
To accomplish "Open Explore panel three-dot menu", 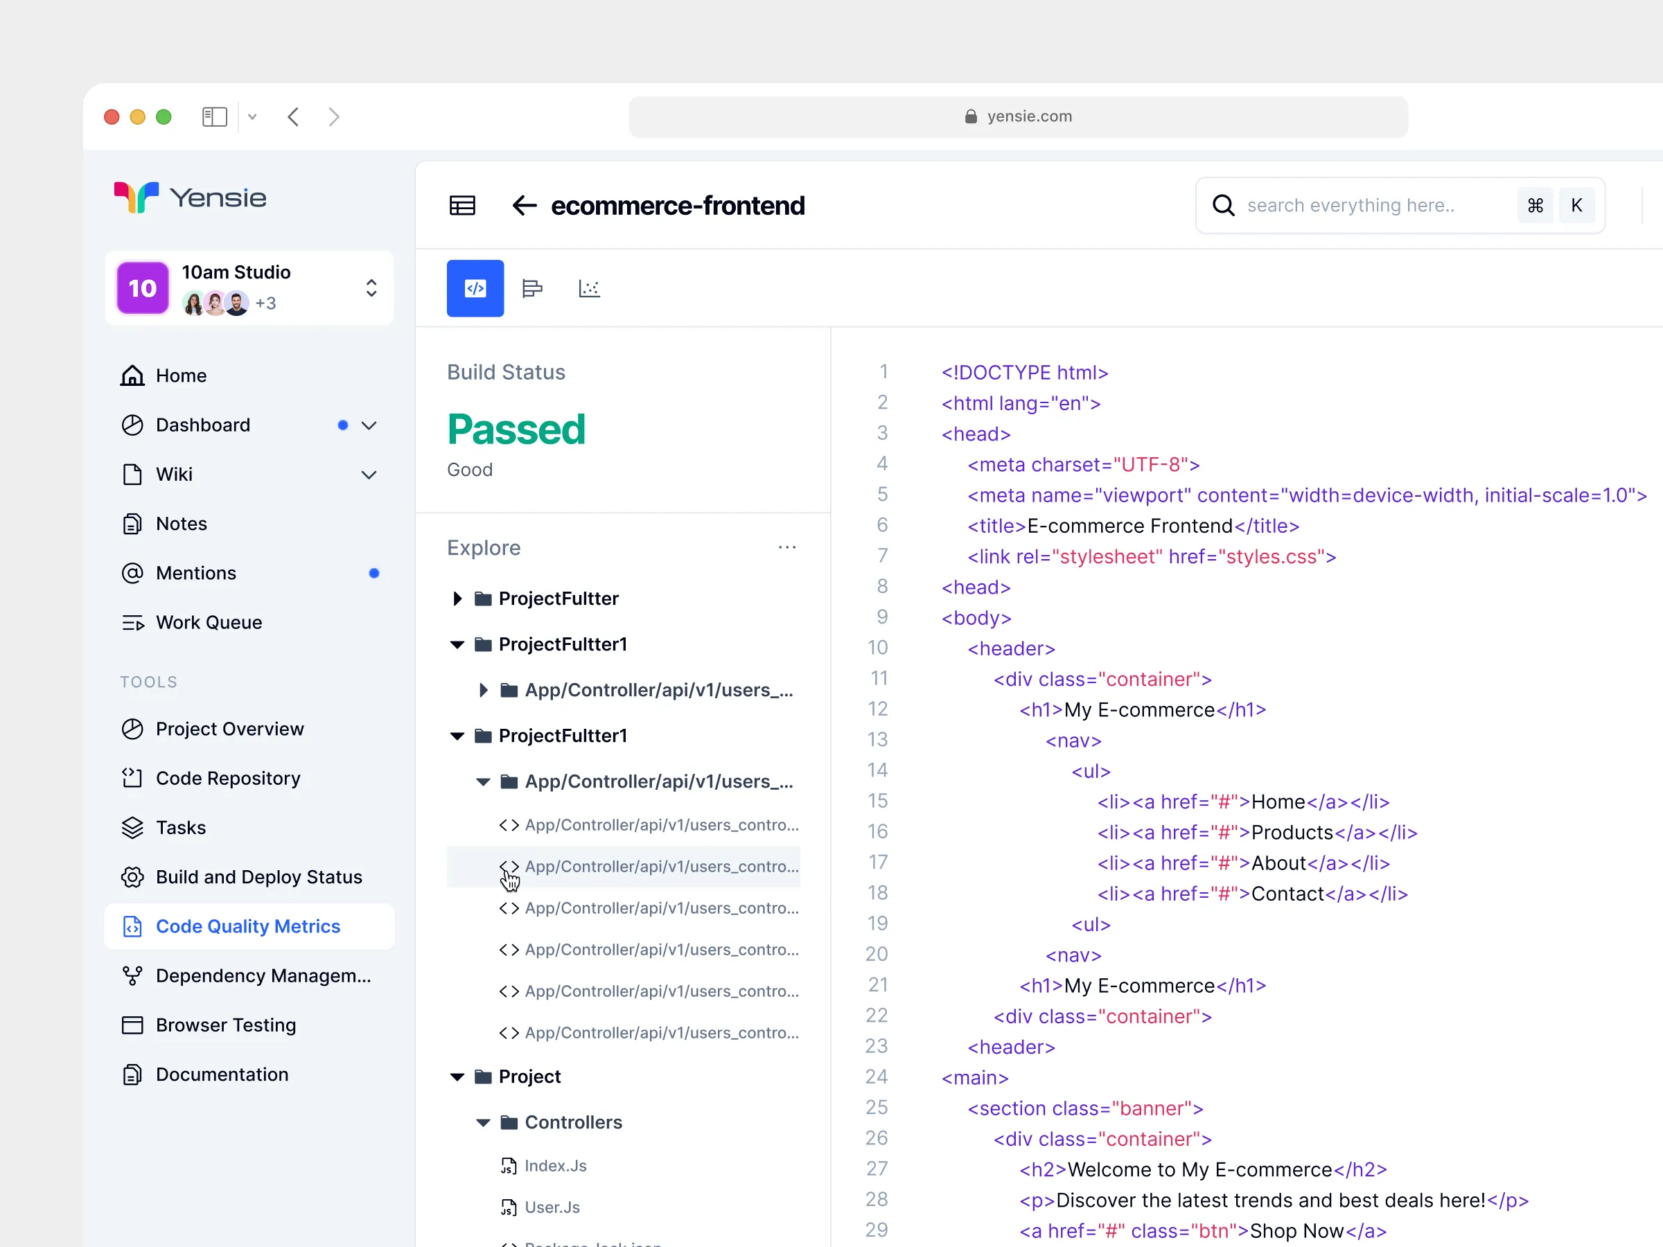I will pyautogui.click(x=787, y=547).
